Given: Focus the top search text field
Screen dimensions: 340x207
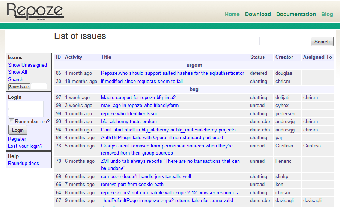Looking at the screenshot, I should [284, 41].
